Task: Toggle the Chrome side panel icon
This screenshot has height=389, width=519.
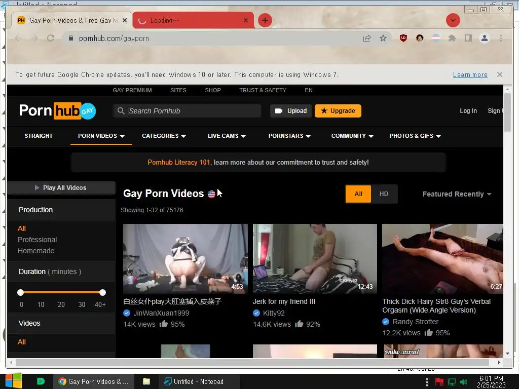Action: 468,38
